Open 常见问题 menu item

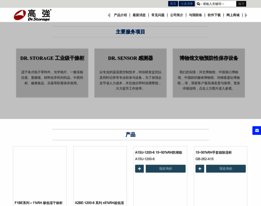tap(158, 15)
